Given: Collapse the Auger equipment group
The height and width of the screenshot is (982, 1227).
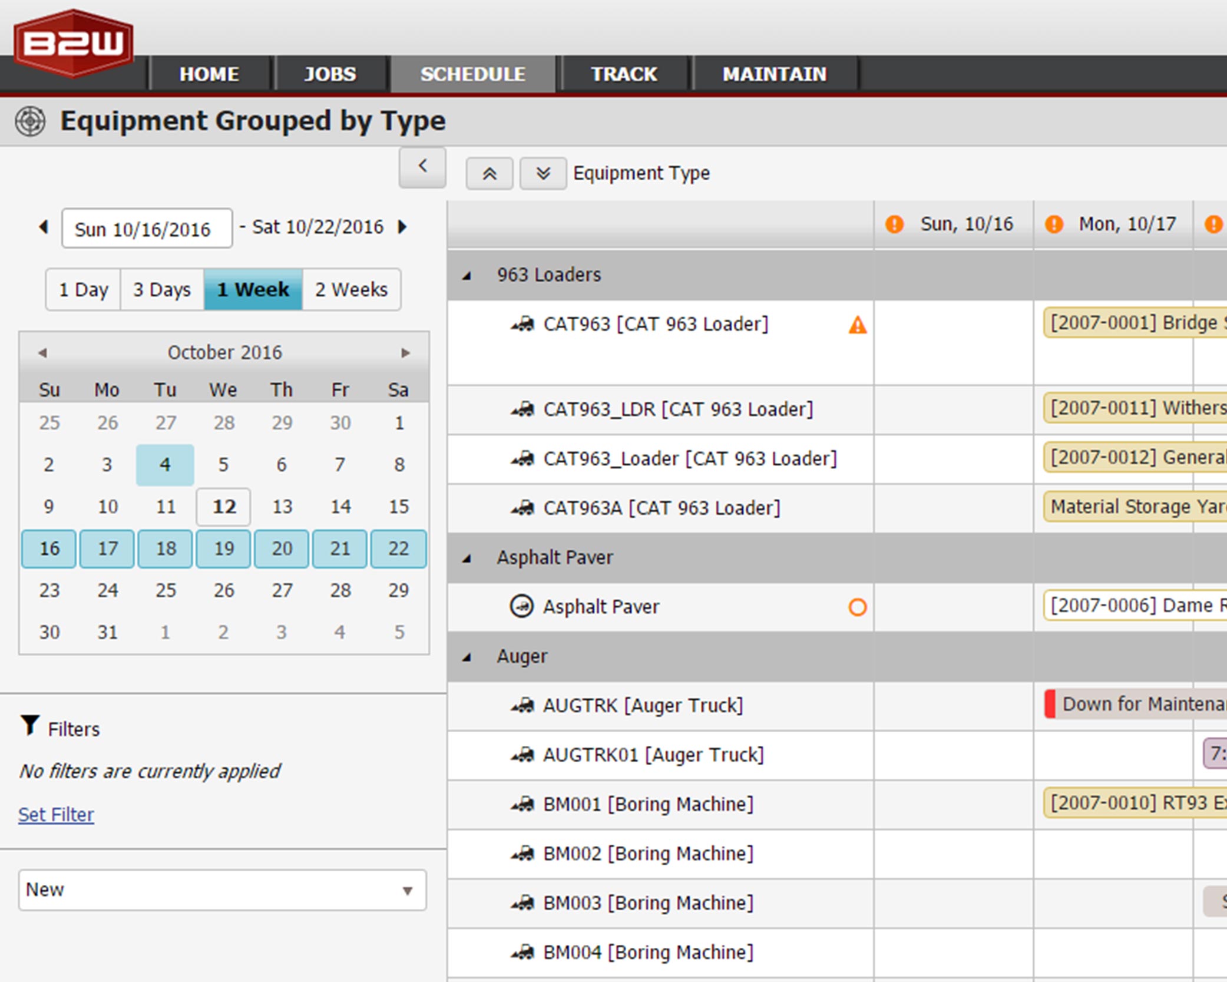Looking at the screenshot, I should pos(467,657).
